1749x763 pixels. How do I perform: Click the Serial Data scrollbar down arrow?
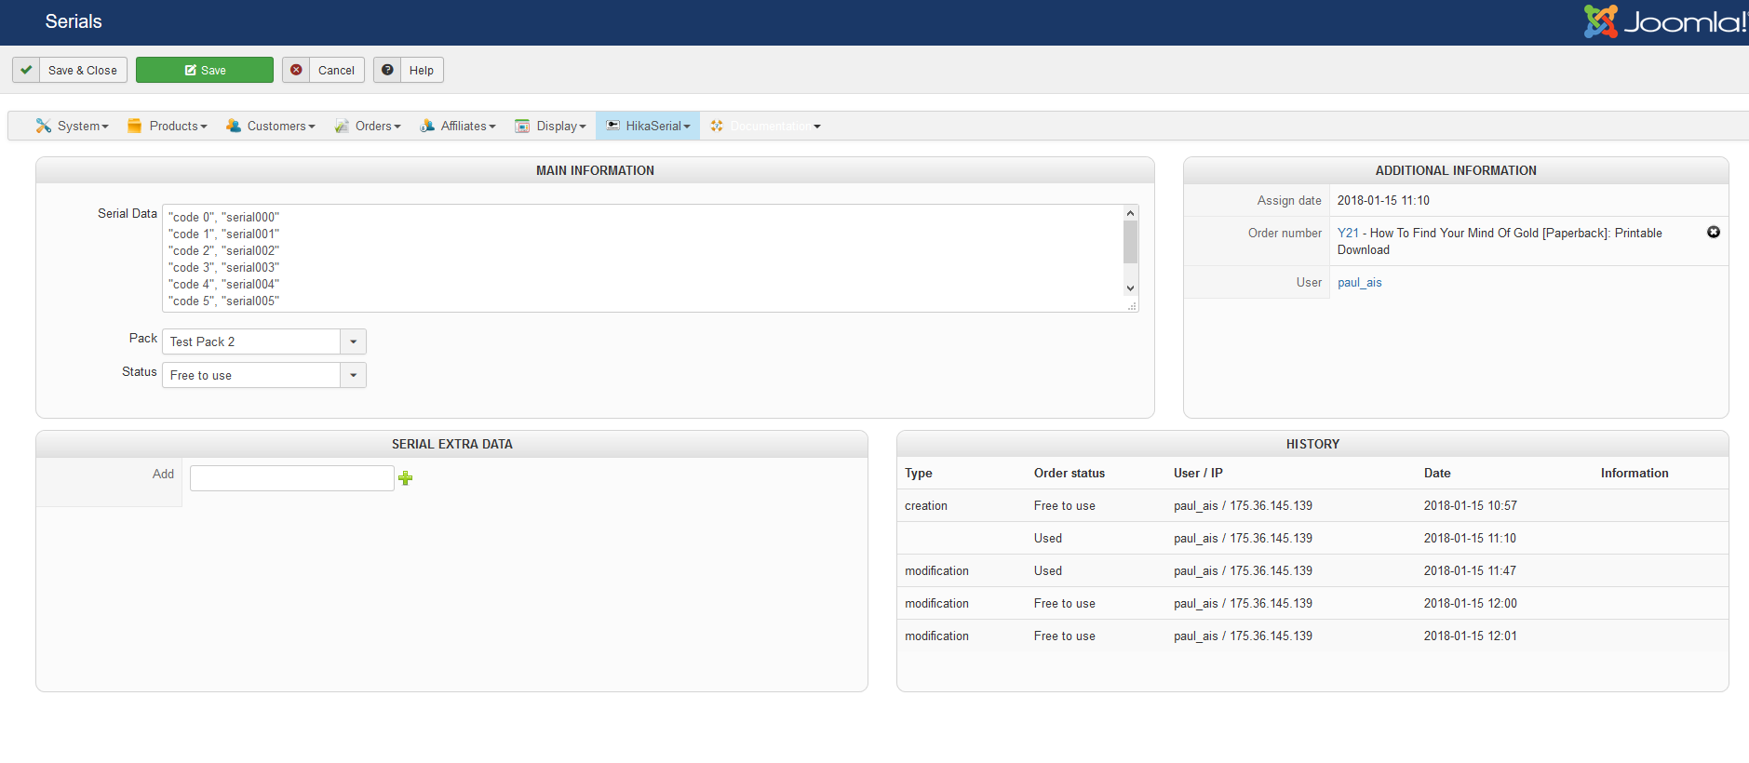tap(1131, 288)
